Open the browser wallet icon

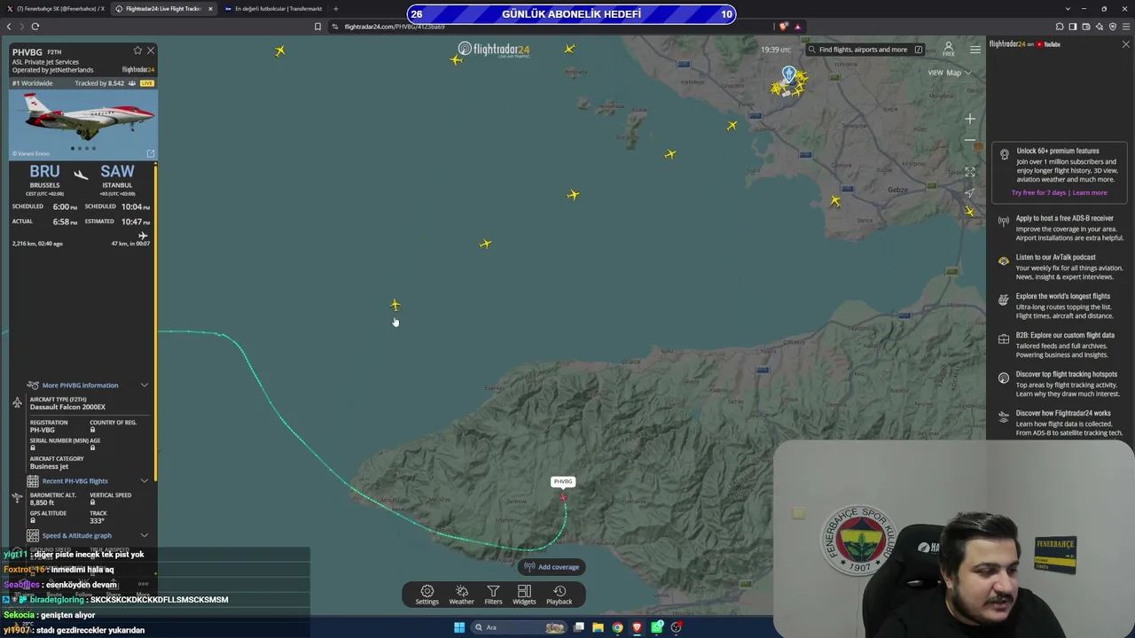coord(1085,27)
